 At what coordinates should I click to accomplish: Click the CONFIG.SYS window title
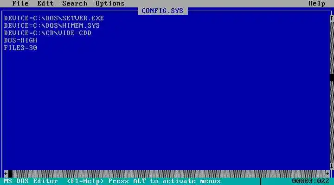(162, 11)
